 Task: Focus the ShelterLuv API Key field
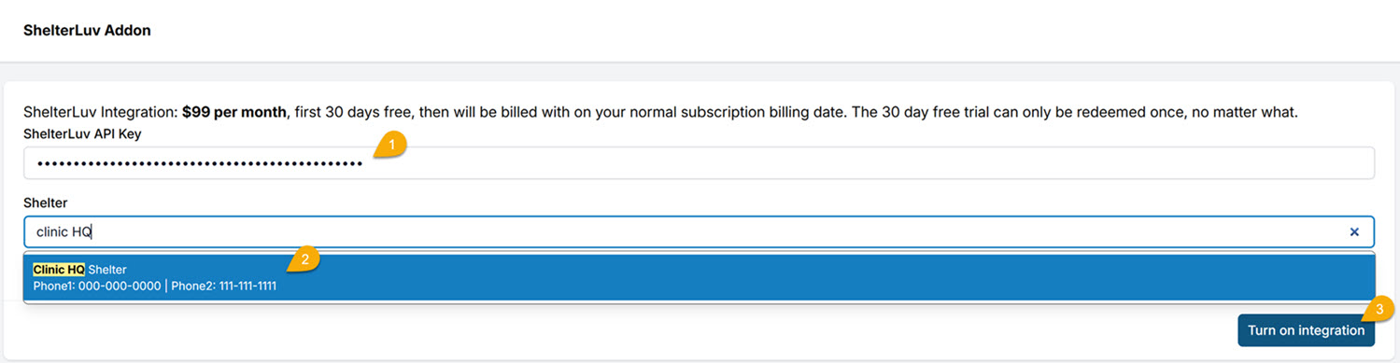click(x=699, y=163)
